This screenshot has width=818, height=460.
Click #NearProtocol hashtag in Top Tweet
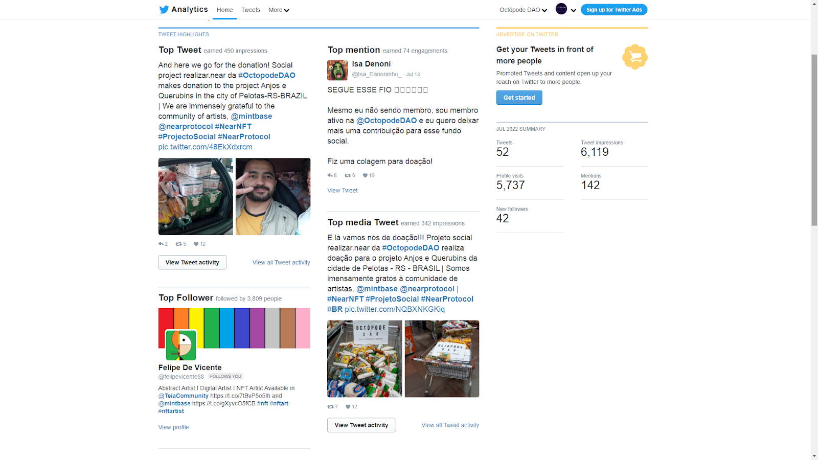pos(244,136)
